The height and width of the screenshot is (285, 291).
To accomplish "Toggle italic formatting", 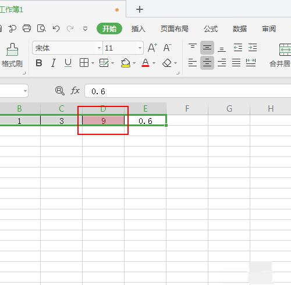I will (x=54, y=63).
